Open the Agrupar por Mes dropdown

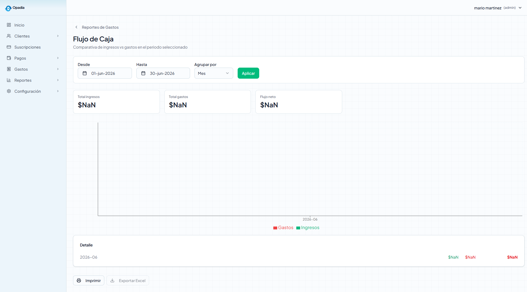pyautogui.click(x=214, y=73)
